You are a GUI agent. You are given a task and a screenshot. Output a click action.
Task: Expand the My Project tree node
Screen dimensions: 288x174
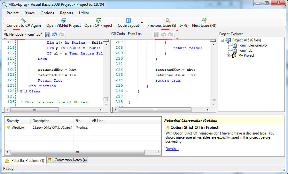(229, 56)
